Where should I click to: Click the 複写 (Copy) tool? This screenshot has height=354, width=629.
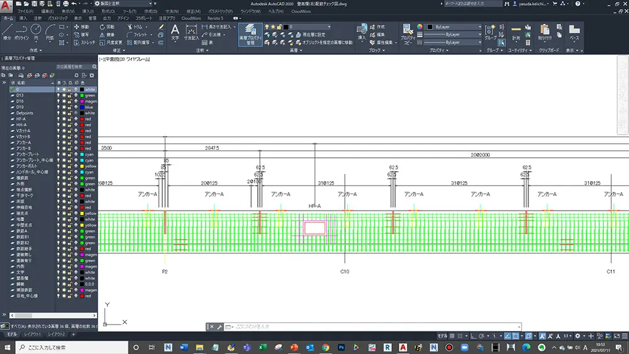tap(82, 35)
